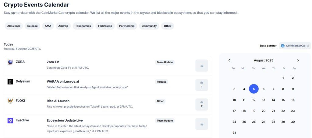The height and width of the screenshot is (138, 312).
Task: Show All Events filter
Action: click(14, 26)
